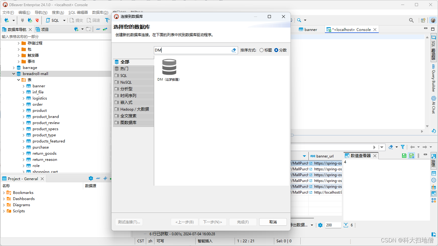Expand the Bookmarks folder in Project panel
The height and width of the screenshot is (246, 438).
pyautogui.click(x=4, y=193)
